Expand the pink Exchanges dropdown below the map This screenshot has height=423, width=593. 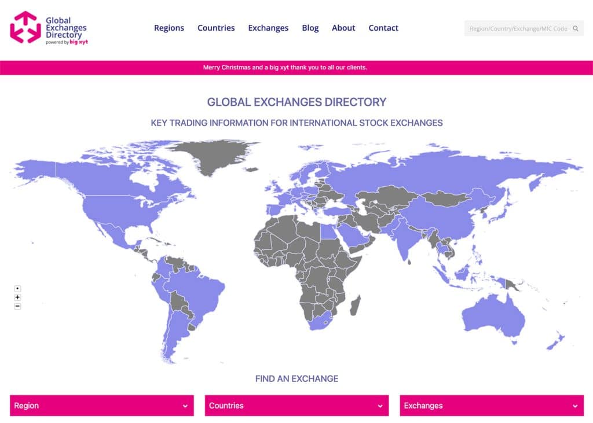click(x=492, y=406)
